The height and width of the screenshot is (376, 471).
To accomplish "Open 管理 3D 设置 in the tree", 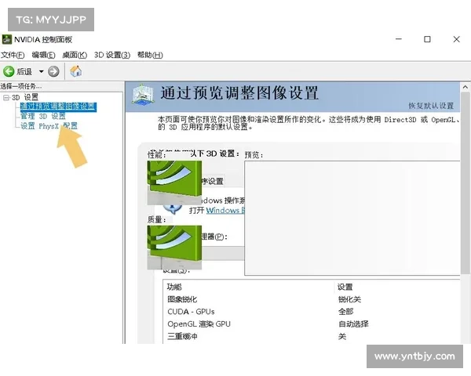I will (42, 116).
